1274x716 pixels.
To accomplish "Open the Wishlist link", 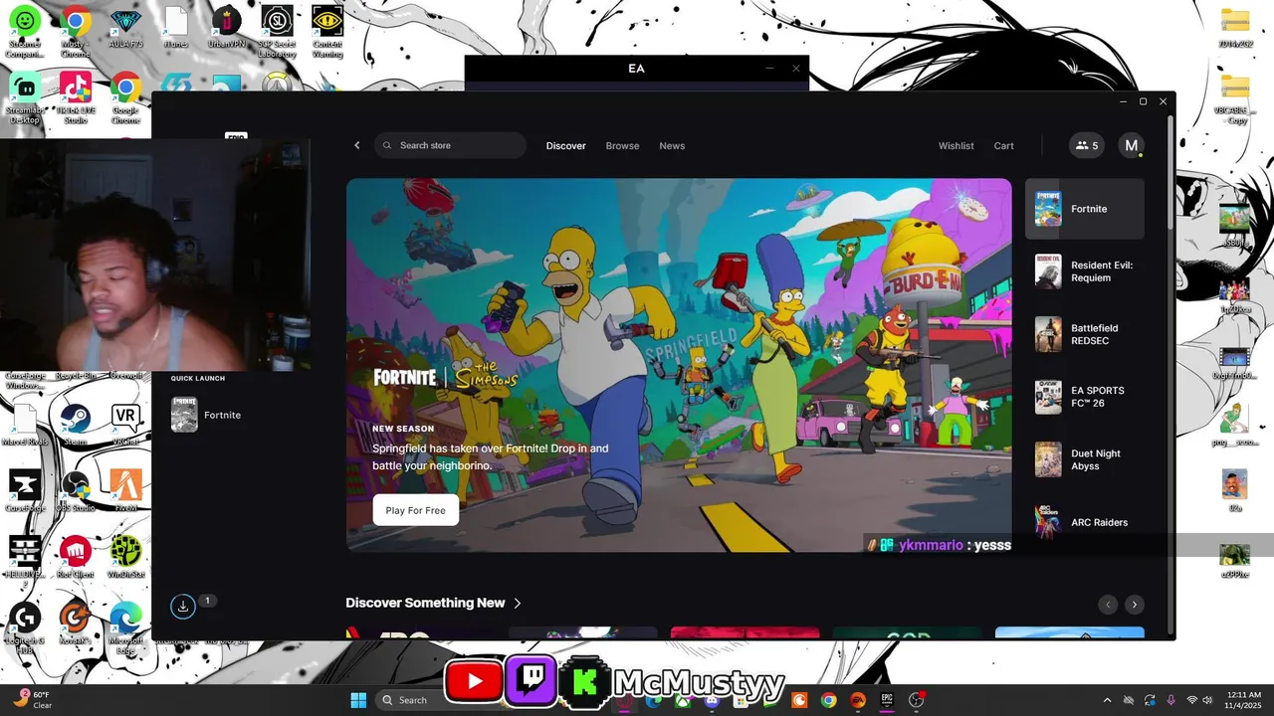I will pyautogui.click(x=955, y=145).
